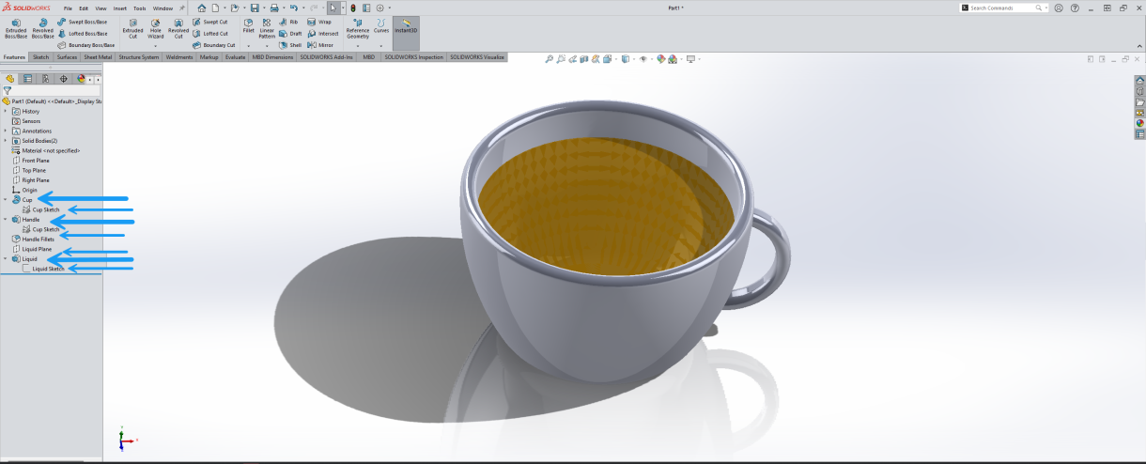
Task: Open the Hole Wizard tool
Action: pos(156,29)
